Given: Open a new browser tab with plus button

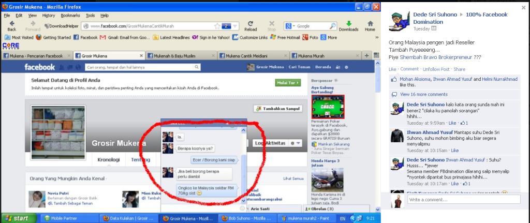Looking at the screenshot, I should click(366, 56).
